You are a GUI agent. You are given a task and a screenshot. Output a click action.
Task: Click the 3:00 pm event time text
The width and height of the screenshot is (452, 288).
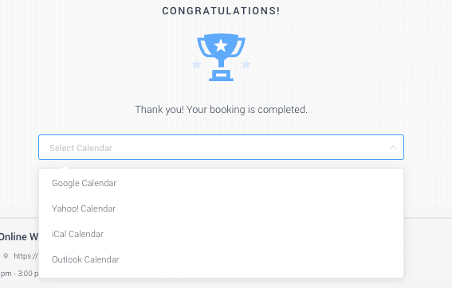click(28, 274)
